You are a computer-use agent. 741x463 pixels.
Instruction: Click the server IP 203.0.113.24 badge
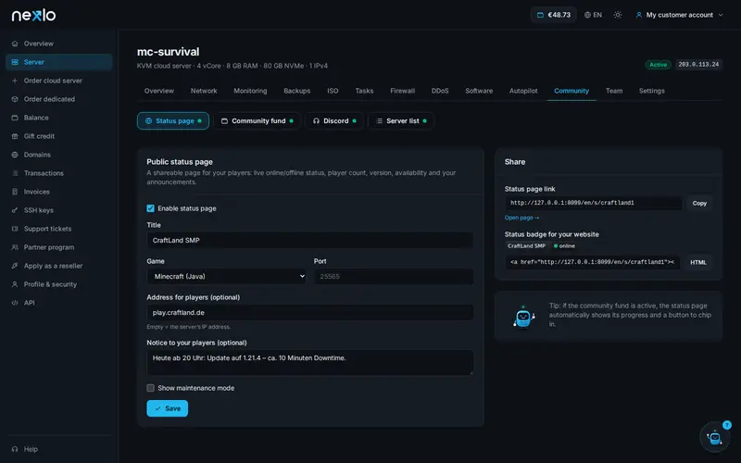[x=698, y=64]
